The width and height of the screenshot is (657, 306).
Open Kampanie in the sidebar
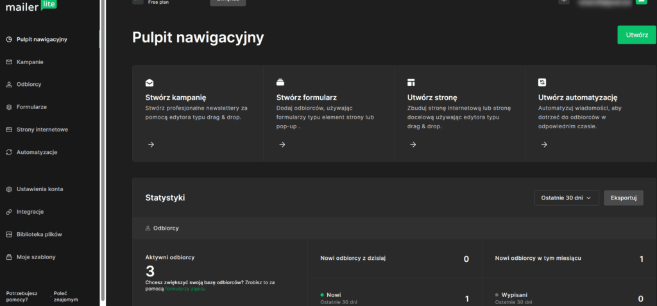(x=30, y=62)
